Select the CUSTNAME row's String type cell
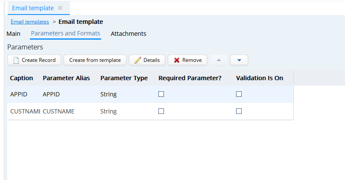Image resolution: width=345 pixels, height=180 pixels. 108,111
